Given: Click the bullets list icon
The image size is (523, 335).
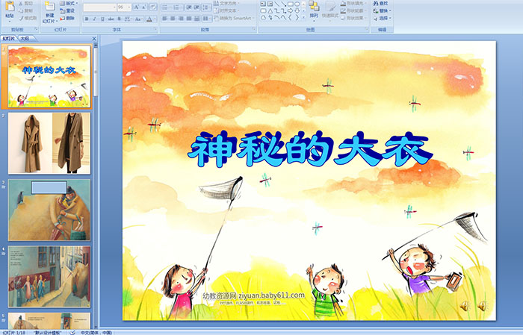Looking at the screenshot, I should coord(165,7).
